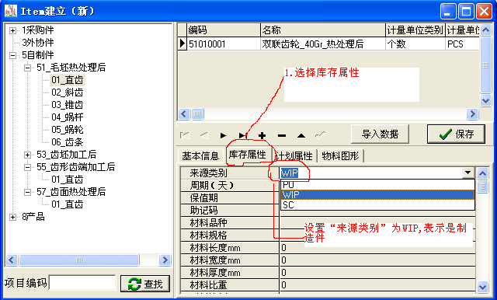497x300 pixels.
Task: Expand the 53_齿坯加工后 node
Action: click(x=28, y=155)
